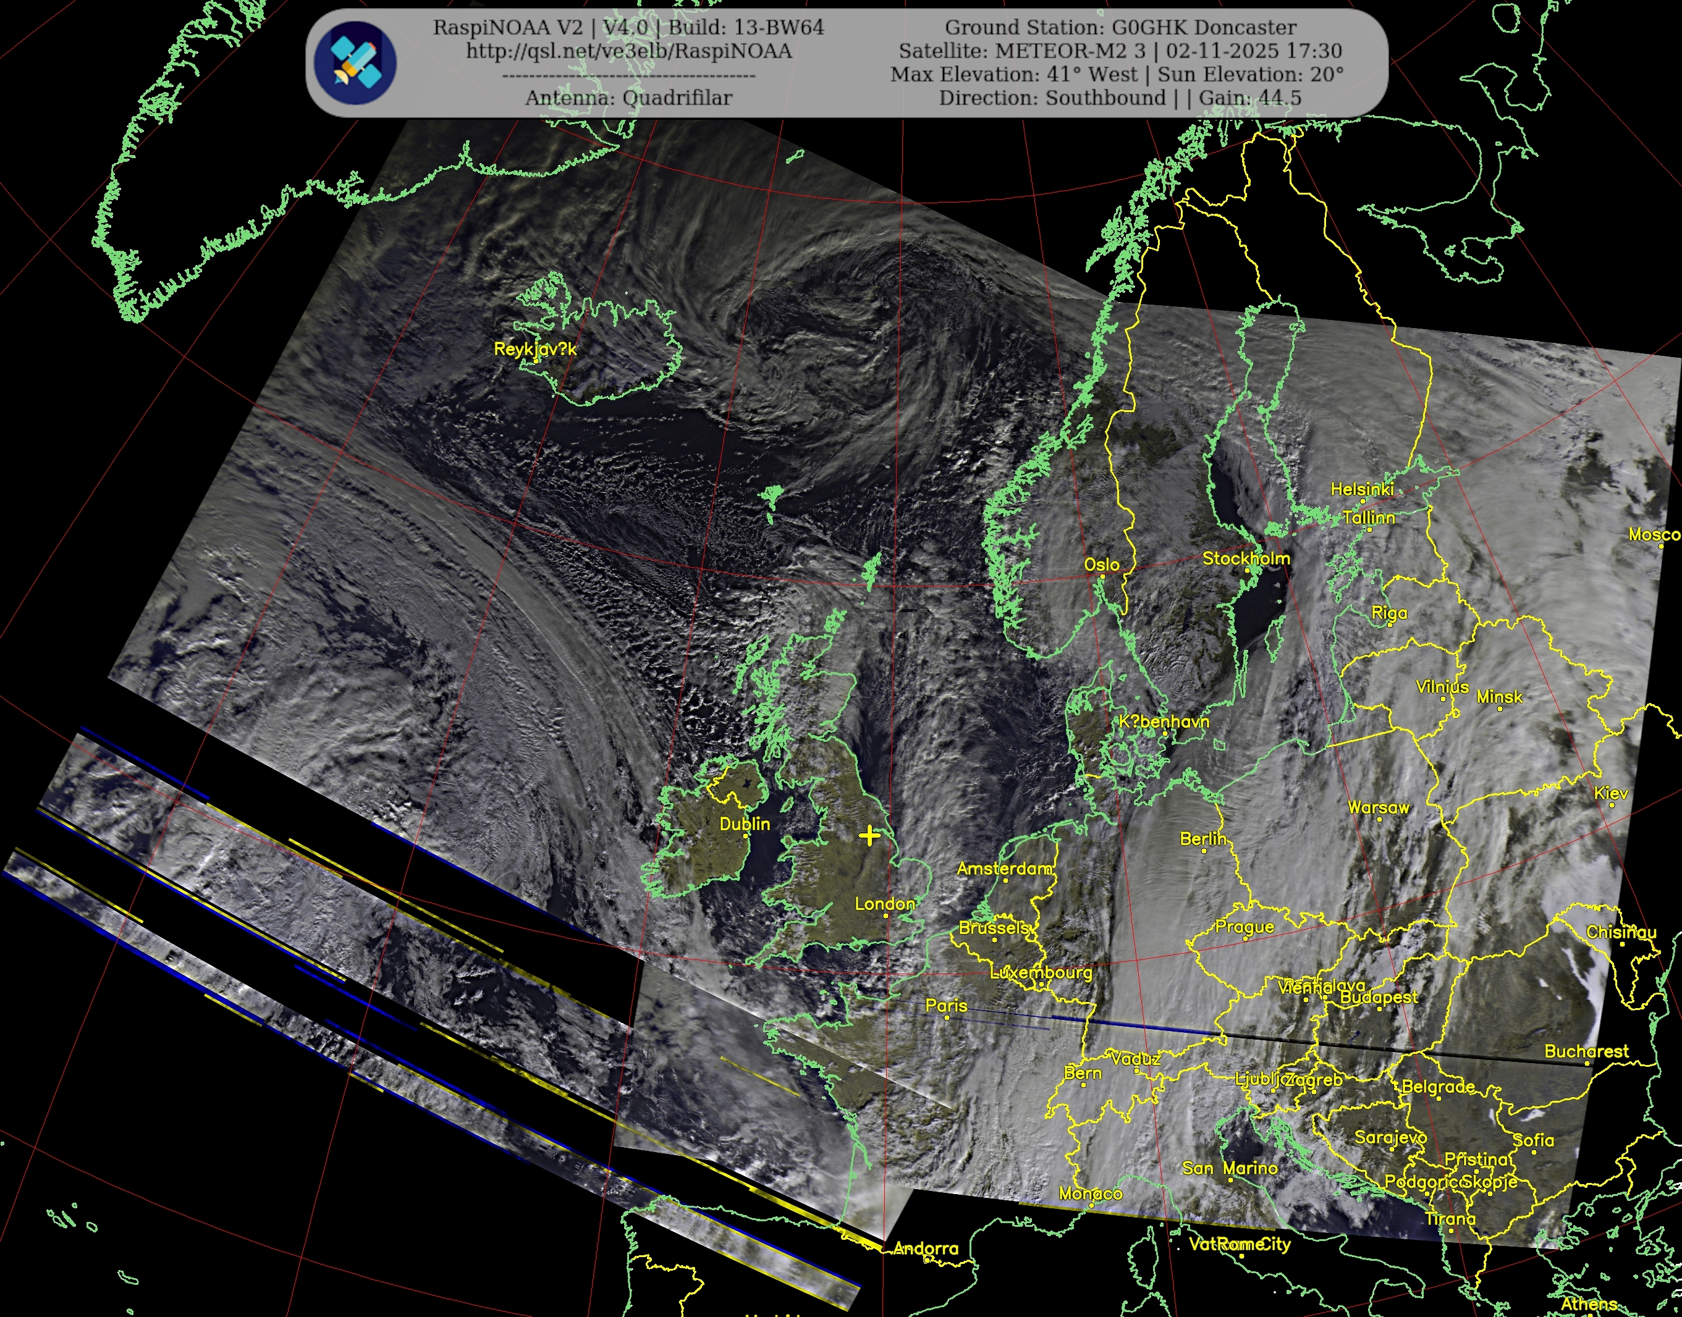Click the Berlin city label

[x=1202, y=838]
